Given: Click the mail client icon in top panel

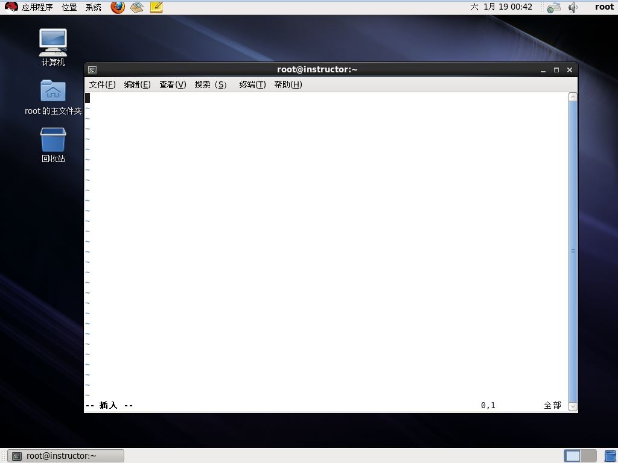Looking at the screenshot, I should click(x=137, y=7).
